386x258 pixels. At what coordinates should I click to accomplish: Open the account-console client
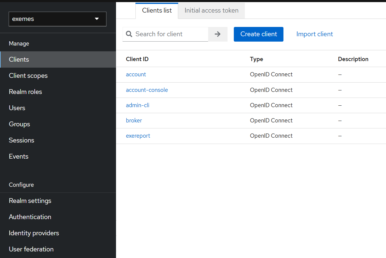[147, 90]
